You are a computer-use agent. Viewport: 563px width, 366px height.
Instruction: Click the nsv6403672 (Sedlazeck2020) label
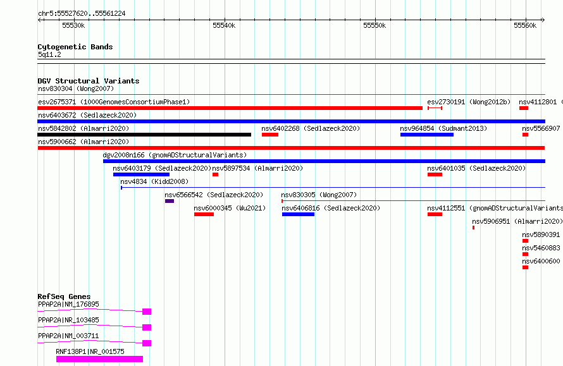pyautogui.click(x=87, y=115)
